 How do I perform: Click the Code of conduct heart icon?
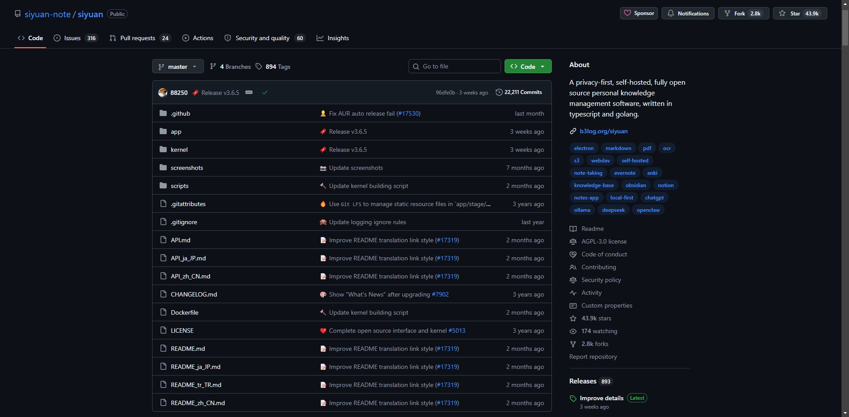point(573,255)
